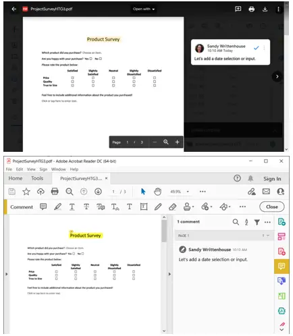Image resolution: width=293 pixels, height=336 pixels.
Task: Search comments using the magnifier icon
Action: (x=236, y=222)
